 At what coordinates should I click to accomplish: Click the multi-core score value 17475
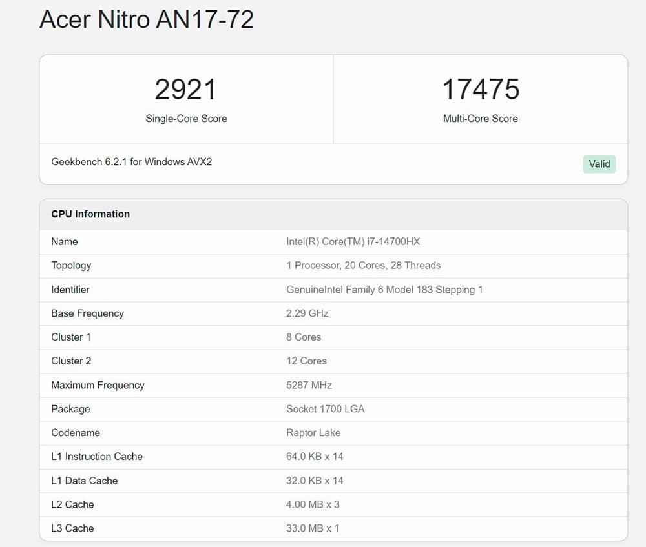coord(480,90)
